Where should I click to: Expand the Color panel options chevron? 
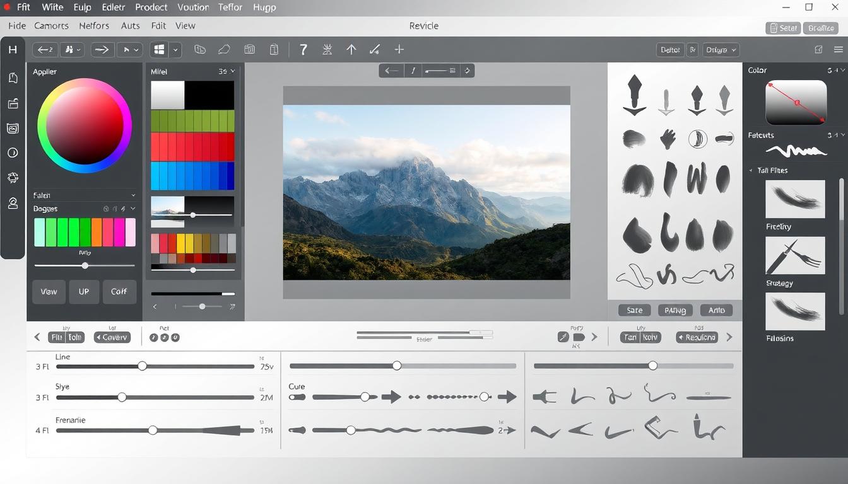click(833, 71)
